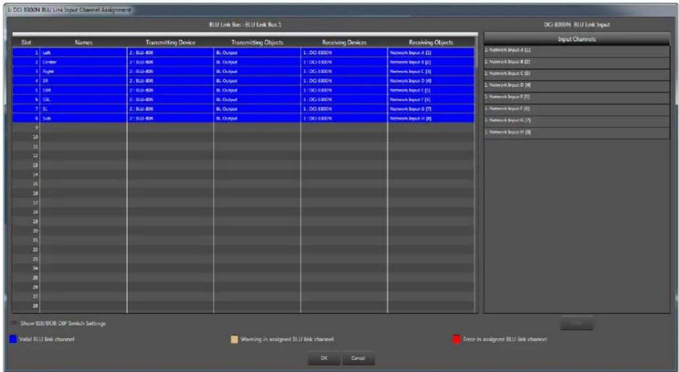Select the Receiving Objects column header
Image resolution: width=679 pixels, height=372 pixels.
(431, 42)
